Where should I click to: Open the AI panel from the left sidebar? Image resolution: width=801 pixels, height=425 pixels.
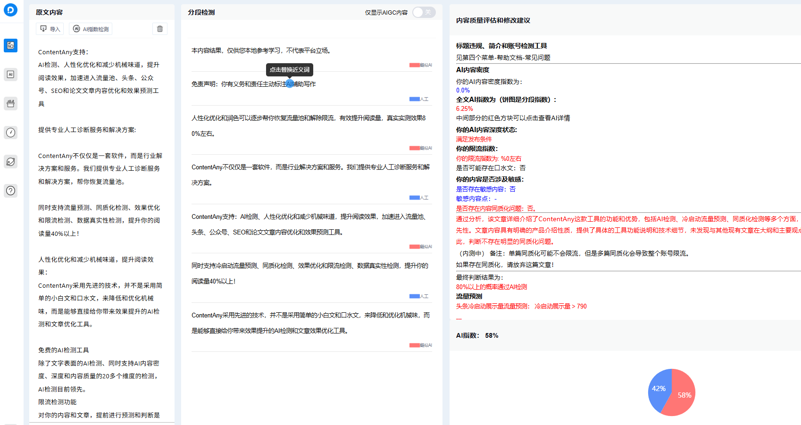(10, 74)
